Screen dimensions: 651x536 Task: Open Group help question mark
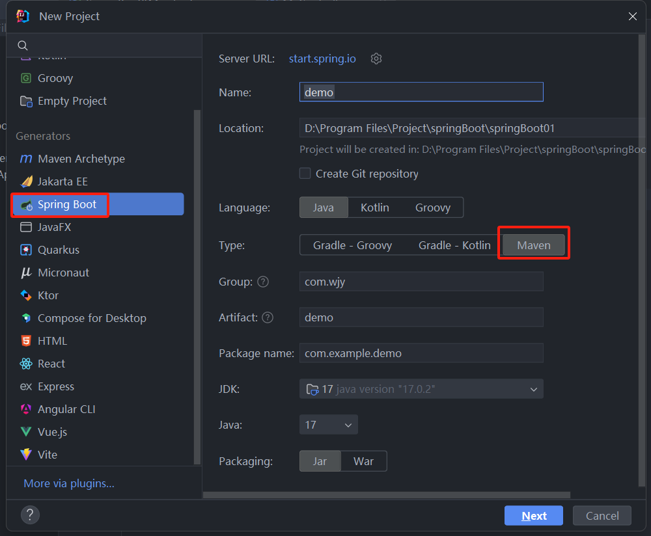point(263,282)
